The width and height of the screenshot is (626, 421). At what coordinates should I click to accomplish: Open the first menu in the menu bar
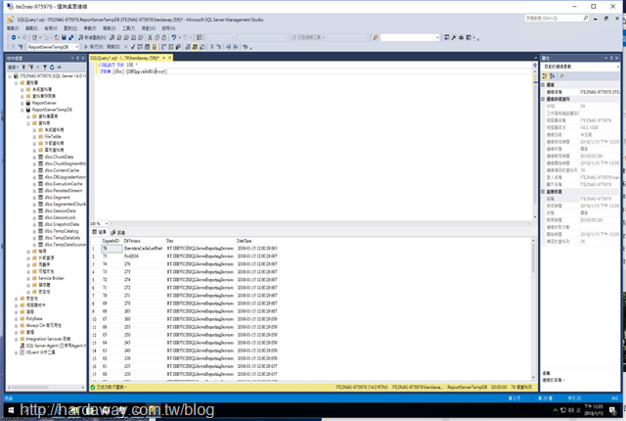pos(13,28)
